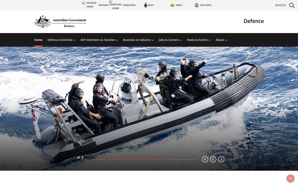This screenshot has width=298, height=186.
Task: Click the search magnifier icon
Action: (292, 5)
